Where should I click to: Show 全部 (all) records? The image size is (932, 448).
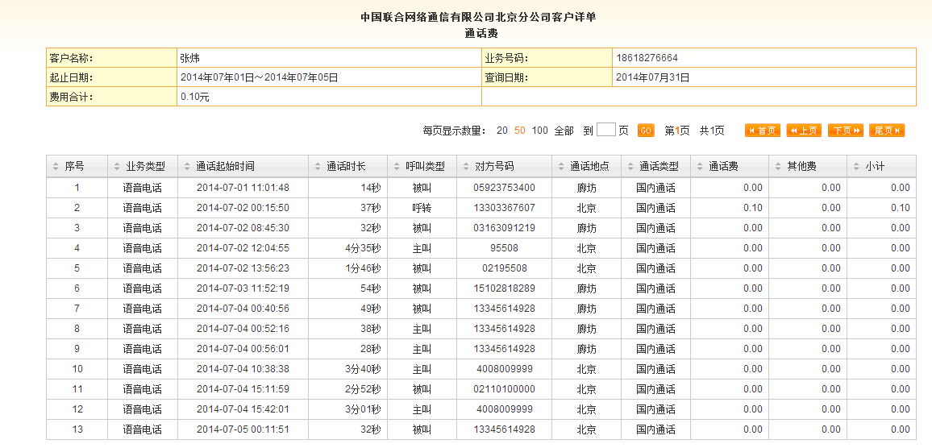[x=564, y=131]
